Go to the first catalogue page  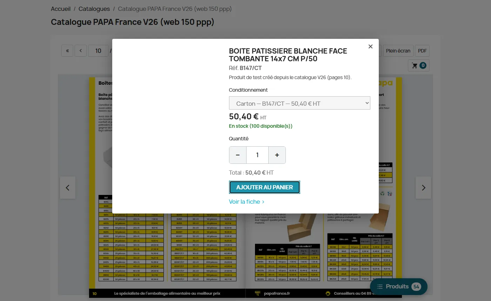point(67,51)
